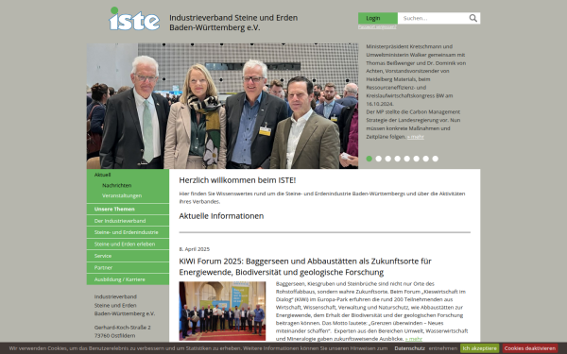
Task: Select the fifth slider dot
Action: point(406,159)
